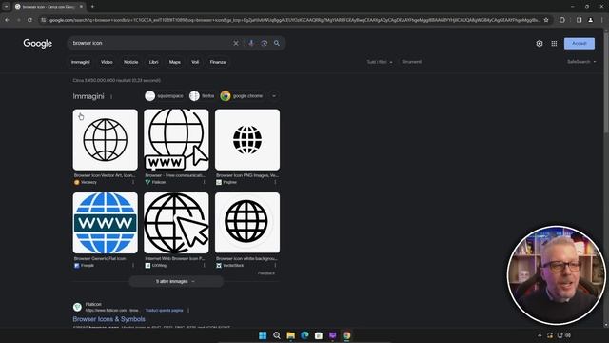
Task: Expand the SafeSearch dropdown
Action: 581,62
